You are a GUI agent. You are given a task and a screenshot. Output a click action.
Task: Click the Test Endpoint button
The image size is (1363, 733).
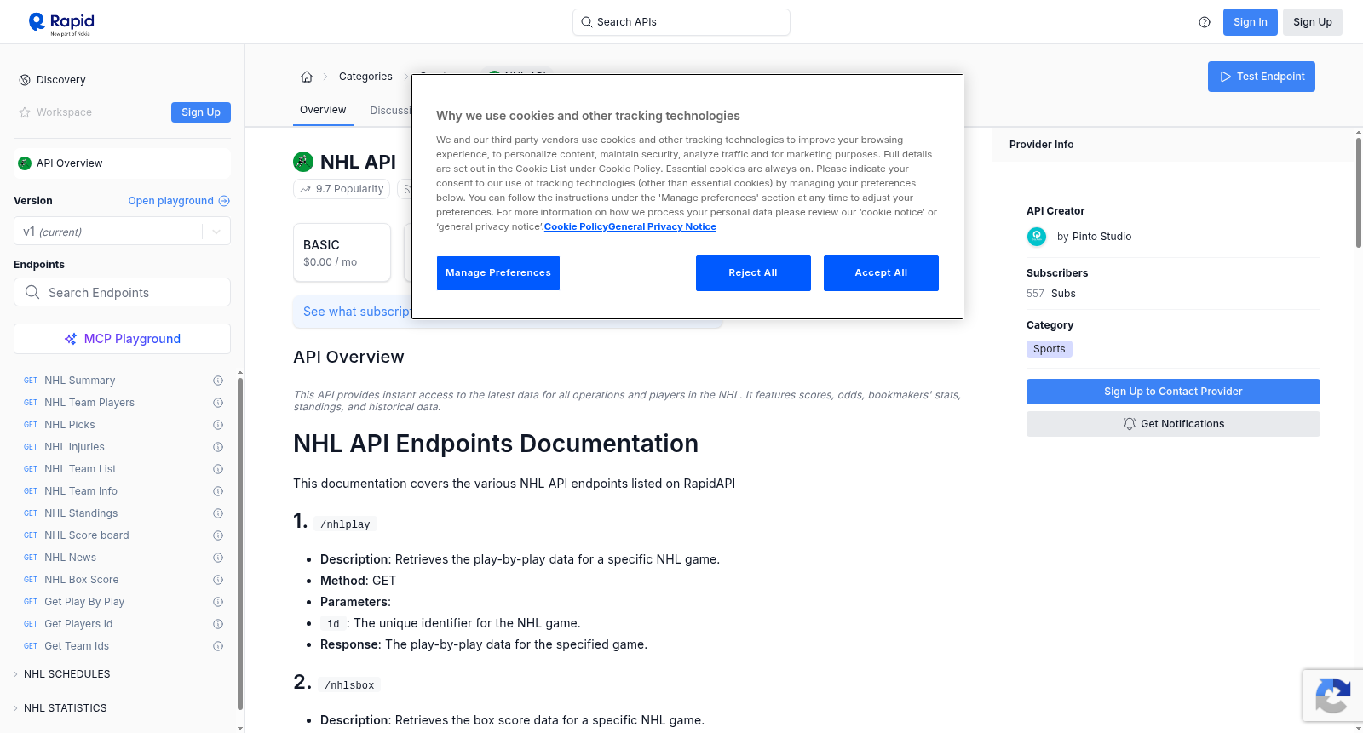coord(1262,77)
